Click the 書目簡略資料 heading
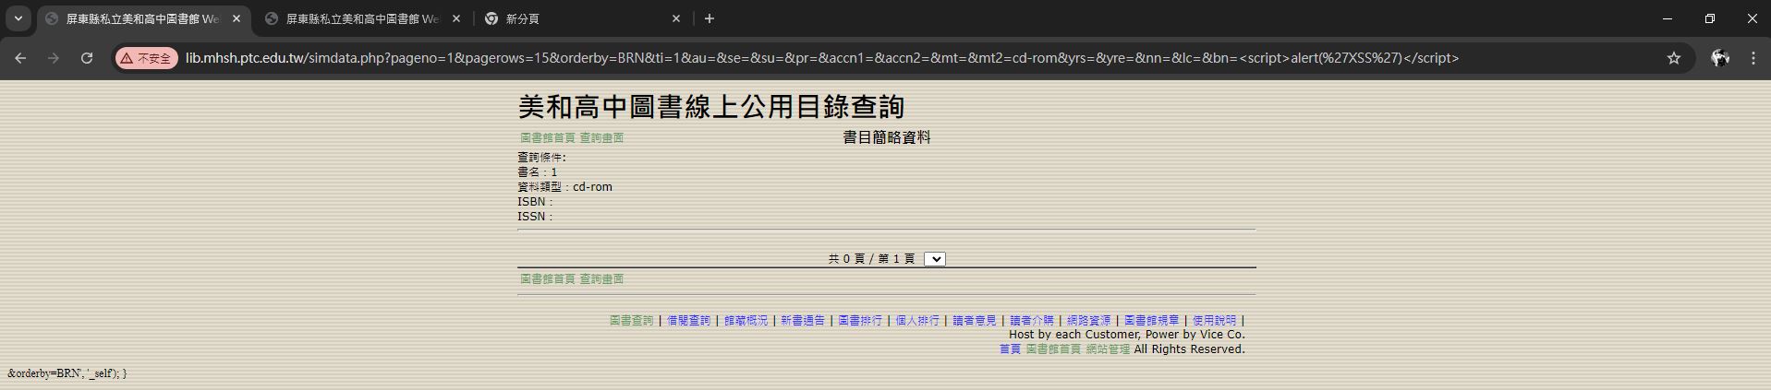This screenshot has width=1771, height=390. (x=887, y=137)
